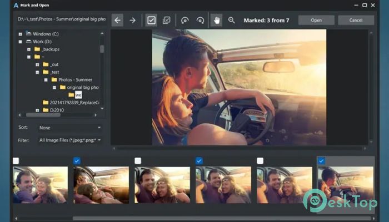Select third thumbnail image
Viewport: 389px width, 222px height.
click(162, 185)
